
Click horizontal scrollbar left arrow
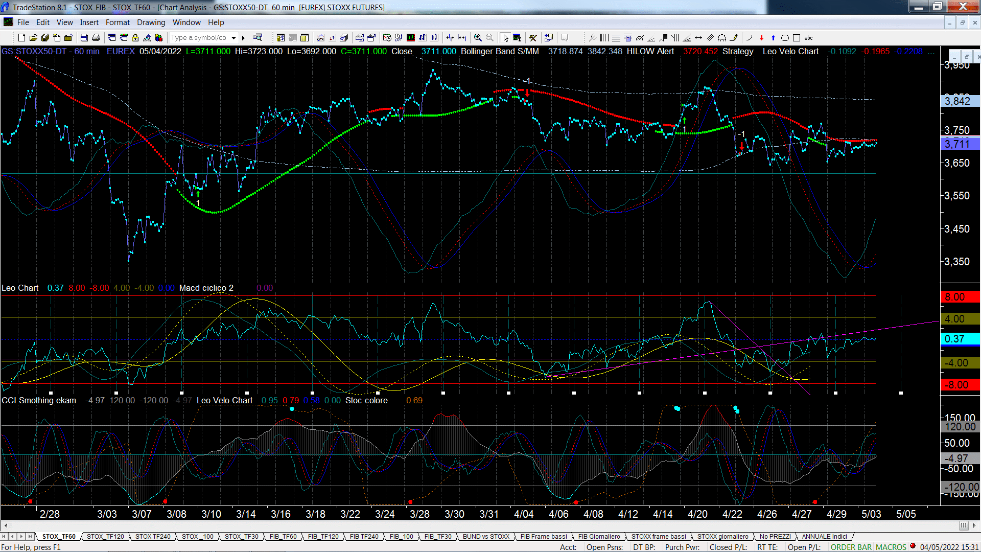(6, 525)
